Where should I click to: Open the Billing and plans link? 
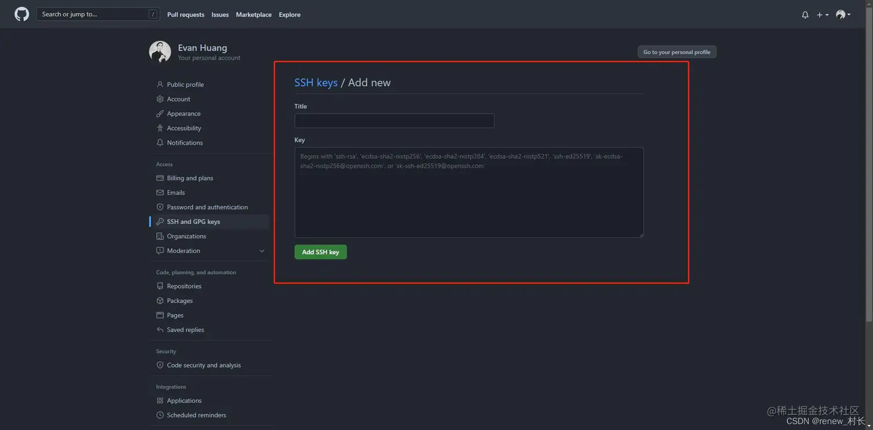pos(190,178)
